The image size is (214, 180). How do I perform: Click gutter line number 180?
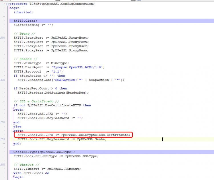click(3, 165)
